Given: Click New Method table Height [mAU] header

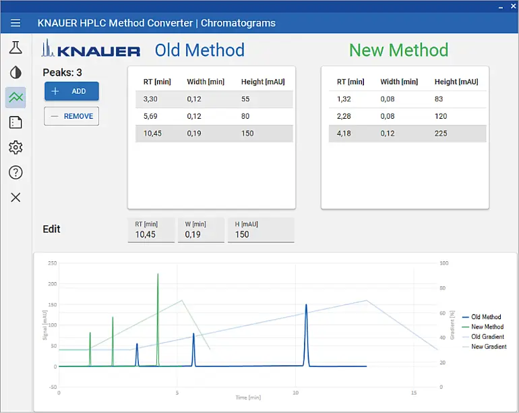Looking at the screenshot, I should coord(456,82).
